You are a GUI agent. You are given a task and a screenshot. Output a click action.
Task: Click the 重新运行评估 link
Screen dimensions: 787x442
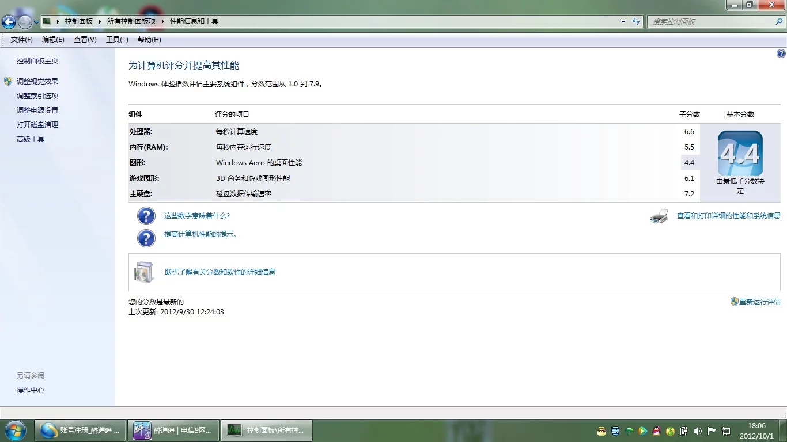pos(759,302)
